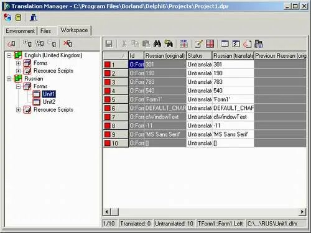
Task: Click the Status cell of row 3
Action: tap(199, 82)
